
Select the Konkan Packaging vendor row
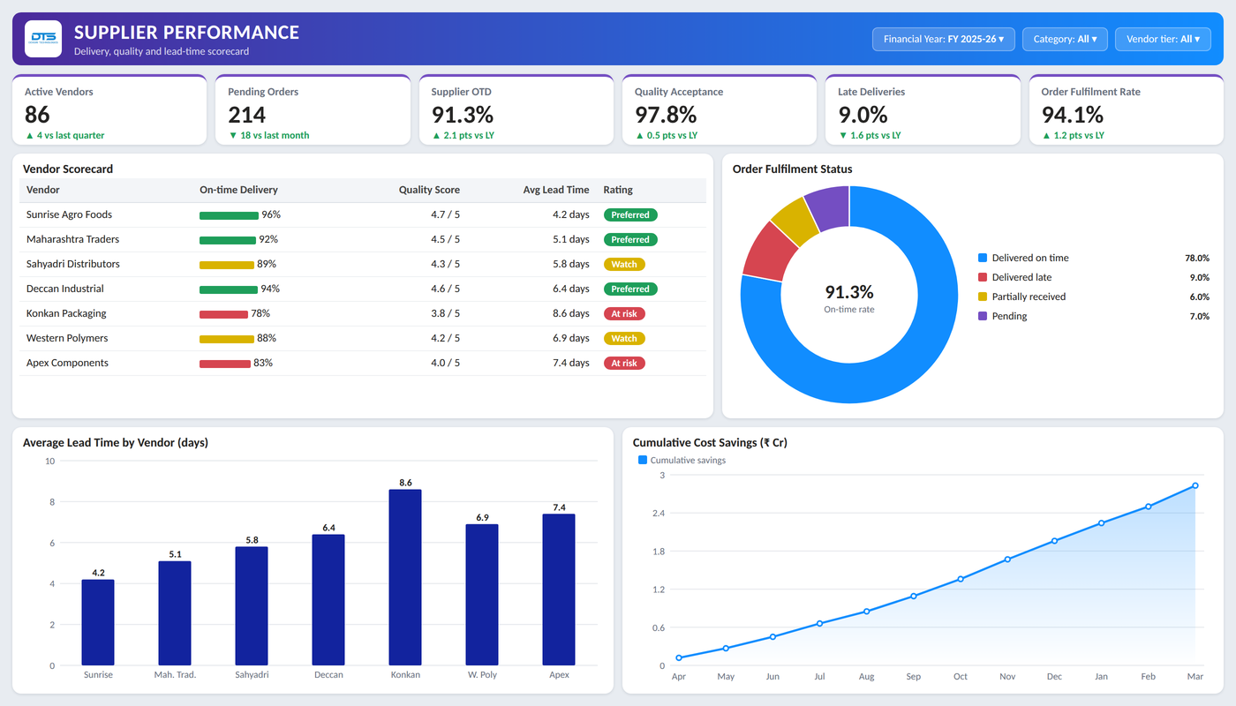pyautogui.click(x=363, y=313)
